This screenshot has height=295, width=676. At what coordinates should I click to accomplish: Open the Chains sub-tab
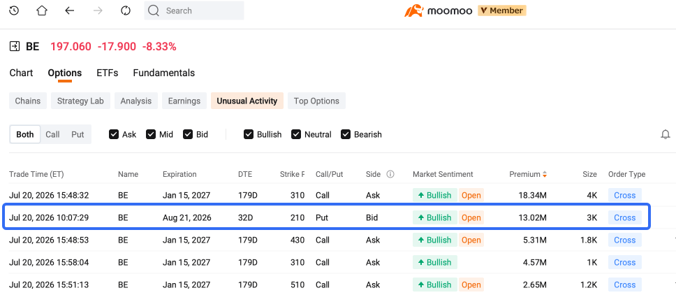coord(28,101)
